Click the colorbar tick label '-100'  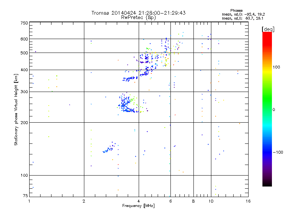click(278, 152)
